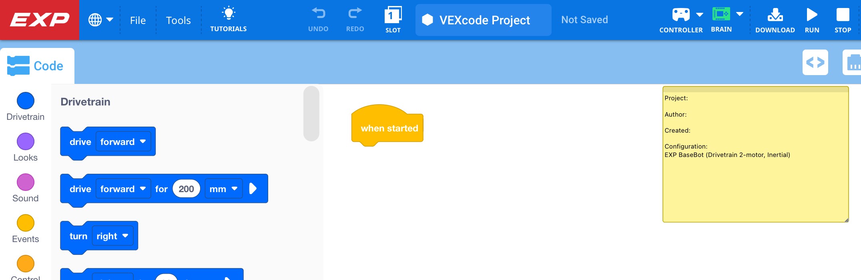Switch to text coding view
The height and width of the screenshot is (280, 861).
[815, 62]
